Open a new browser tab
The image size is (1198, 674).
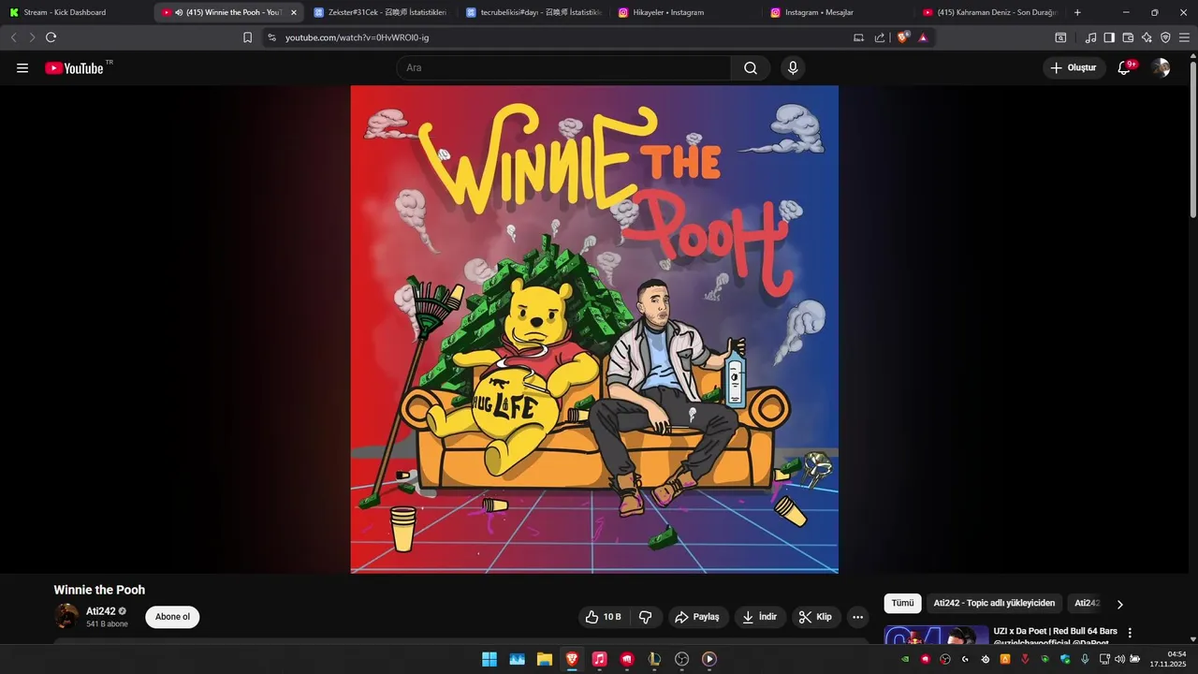(1077, 12)
